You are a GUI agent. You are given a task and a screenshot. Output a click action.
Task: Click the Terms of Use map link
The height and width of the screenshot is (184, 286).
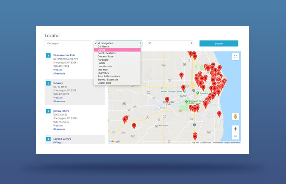click(218, 143)
